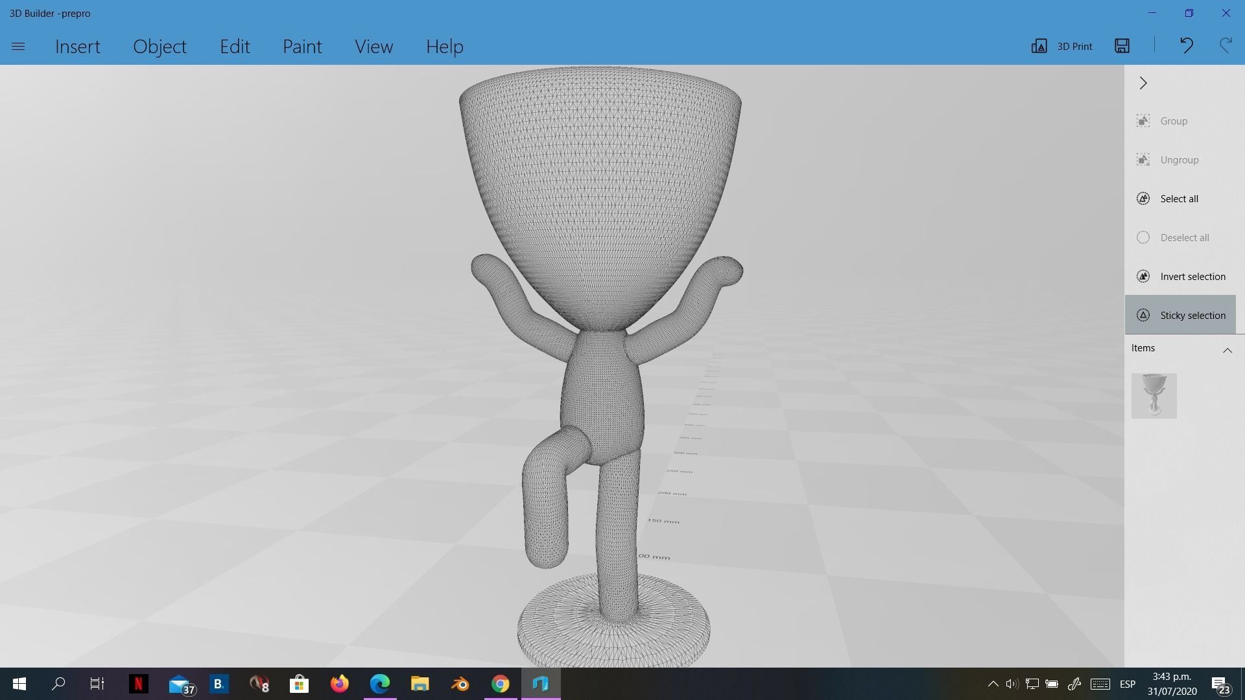Click Invert selection
The image size is (1245, 700).
(1180, 277)
